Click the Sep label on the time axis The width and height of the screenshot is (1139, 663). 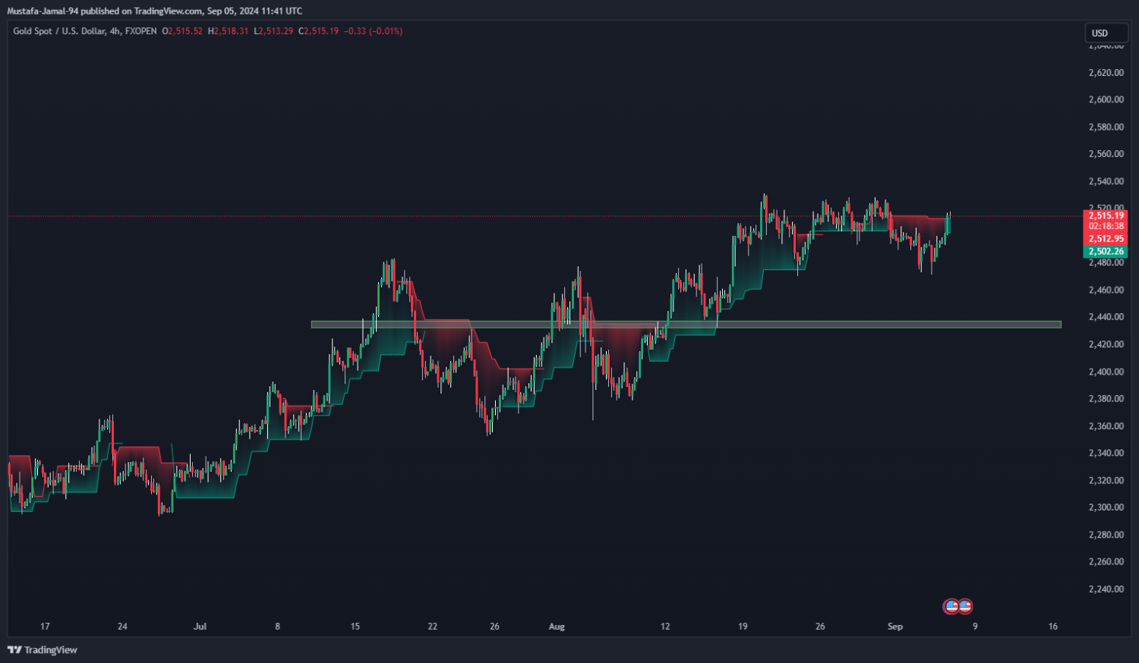895,627
